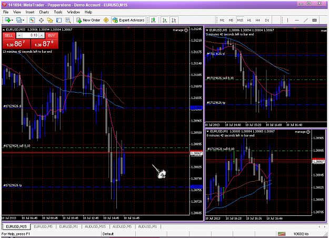Image resolution: width=329 pixels, height=238 pixels.
Task: Click the connection status bars icon
Action: point(282,234)
